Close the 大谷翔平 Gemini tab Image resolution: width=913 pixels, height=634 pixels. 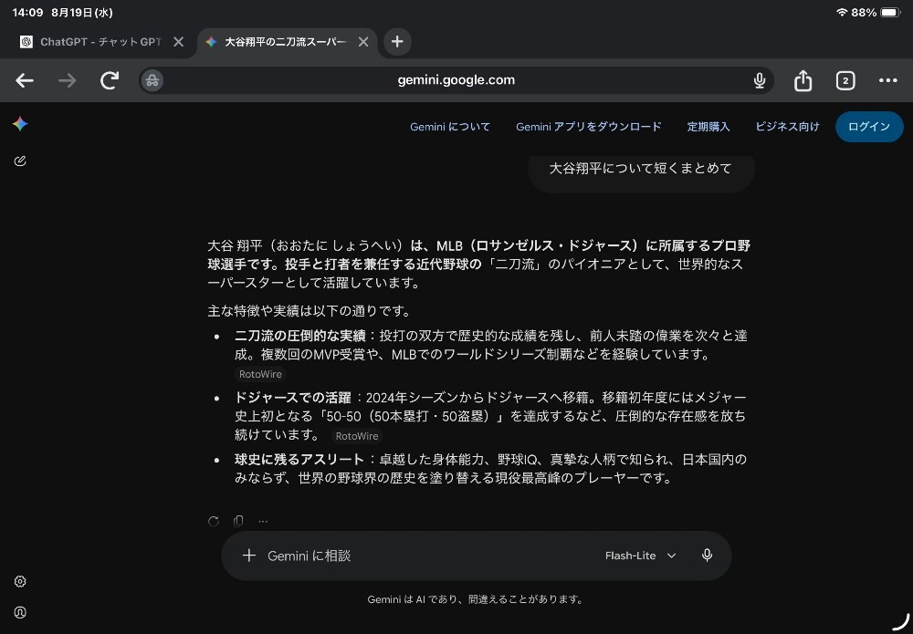point(363,42)
